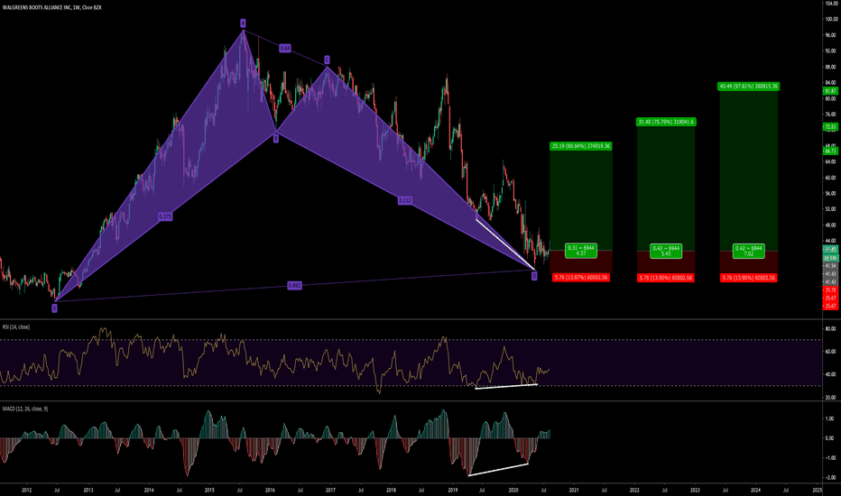The height and width of the screenshot is (496, 841).
Task: Click 76.00 on the price axis
Action: click(x=832, y=115)
